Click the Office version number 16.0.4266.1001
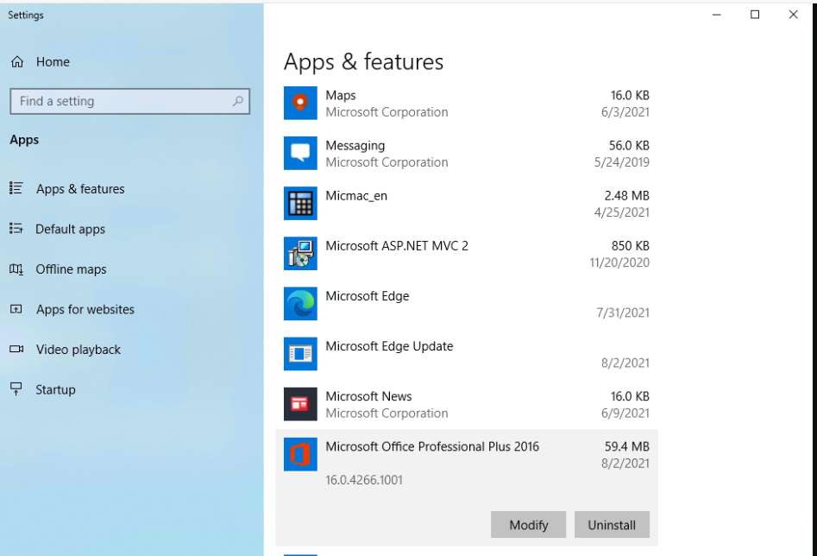This screenshot has height=556, width=817. tap(364, 480)
